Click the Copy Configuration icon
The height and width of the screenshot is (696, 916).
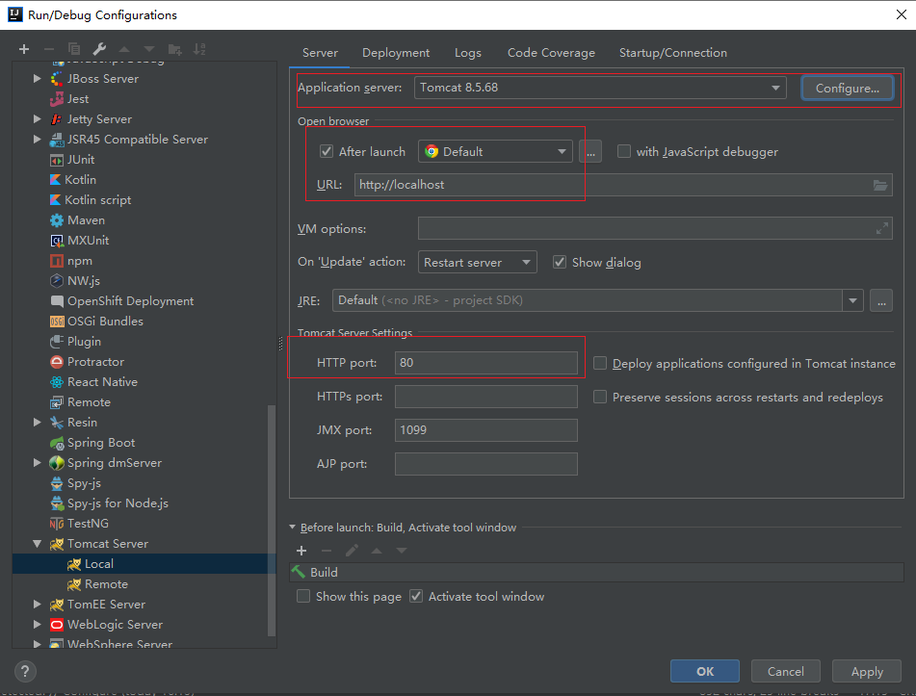coord(73,49)
